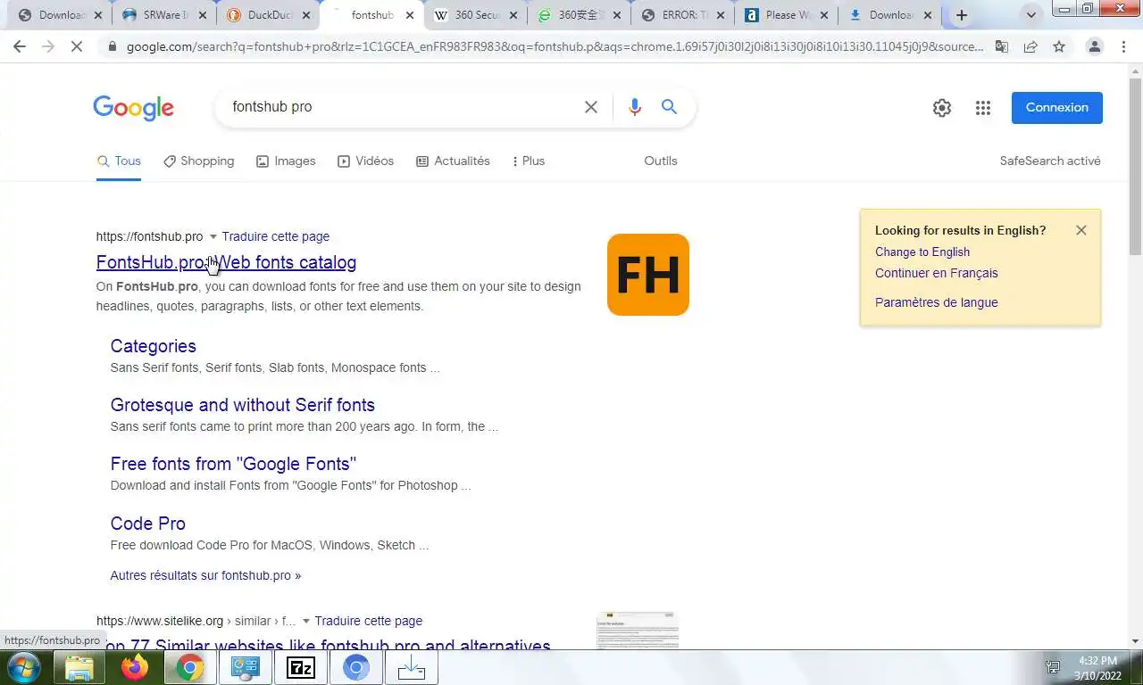Switch to Google Chrome on the taskbar
The height and width of the screenshot is (685, 1143).
[x=189, y=667]
